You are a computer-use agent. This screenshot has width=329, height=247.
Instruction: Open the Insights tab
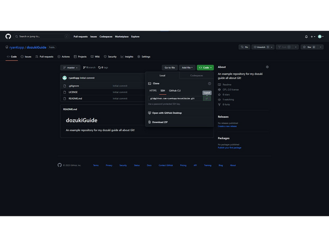[127, 57]
